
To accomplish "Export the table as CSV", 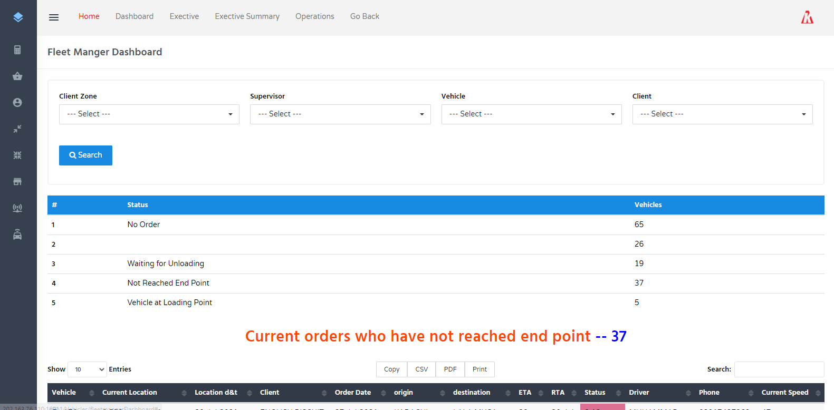I will (x=421, y=369).
